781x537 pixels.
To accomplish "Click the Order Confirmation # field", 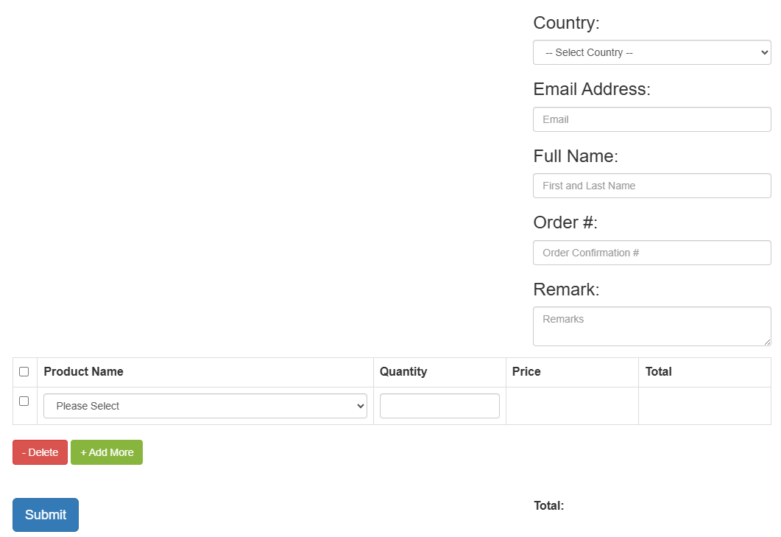I will pyautogui.click(x=652, y=253).
